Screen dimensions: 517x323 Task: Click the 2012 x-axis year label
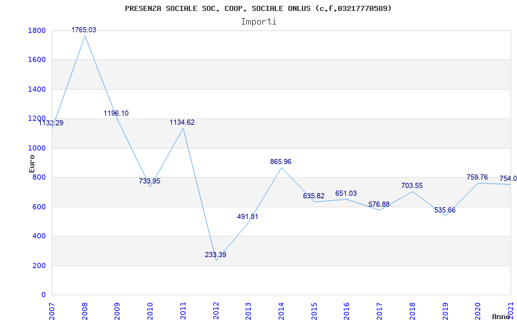coord(216,311)
